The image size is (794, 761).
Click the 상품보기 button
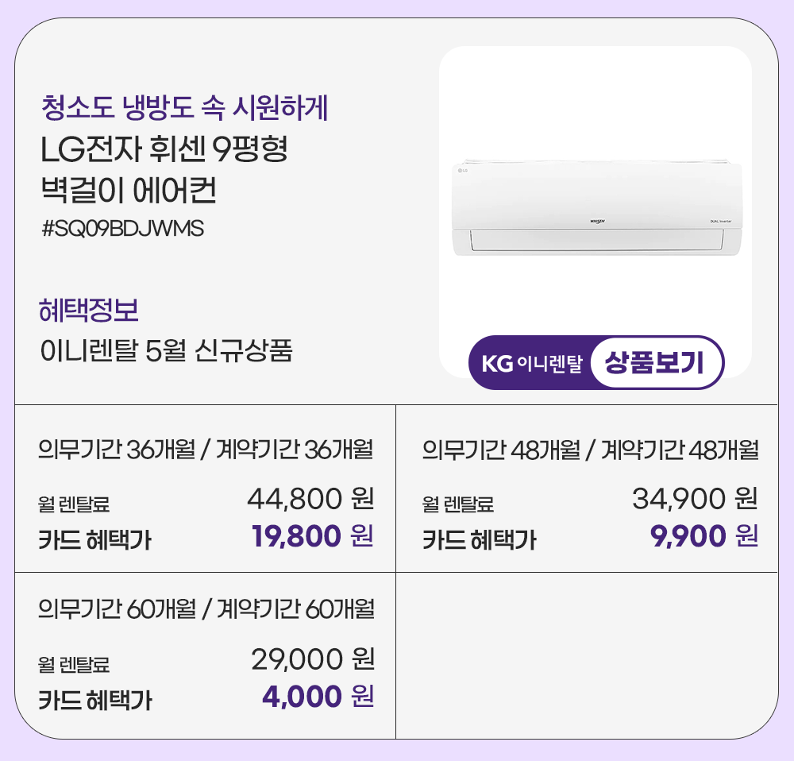tap(655, 364)
